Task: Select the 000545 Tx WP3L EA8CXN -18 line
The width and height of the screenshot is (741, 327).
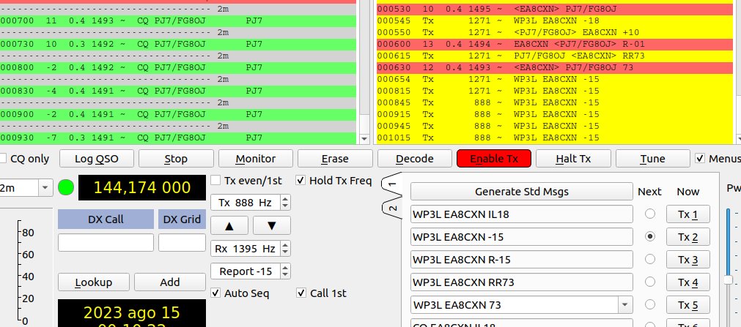Action: click(555, 20)
